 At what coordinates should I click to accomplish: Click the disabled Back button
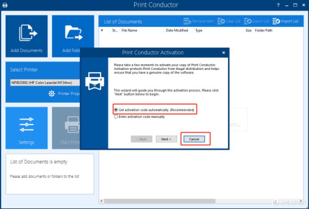pos(142,139)
